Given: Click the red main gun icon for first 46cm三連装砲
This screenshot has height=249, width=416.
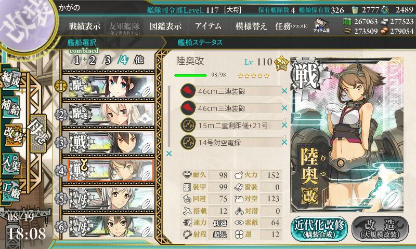Looking at the screenshot, I should pos(188,91).
